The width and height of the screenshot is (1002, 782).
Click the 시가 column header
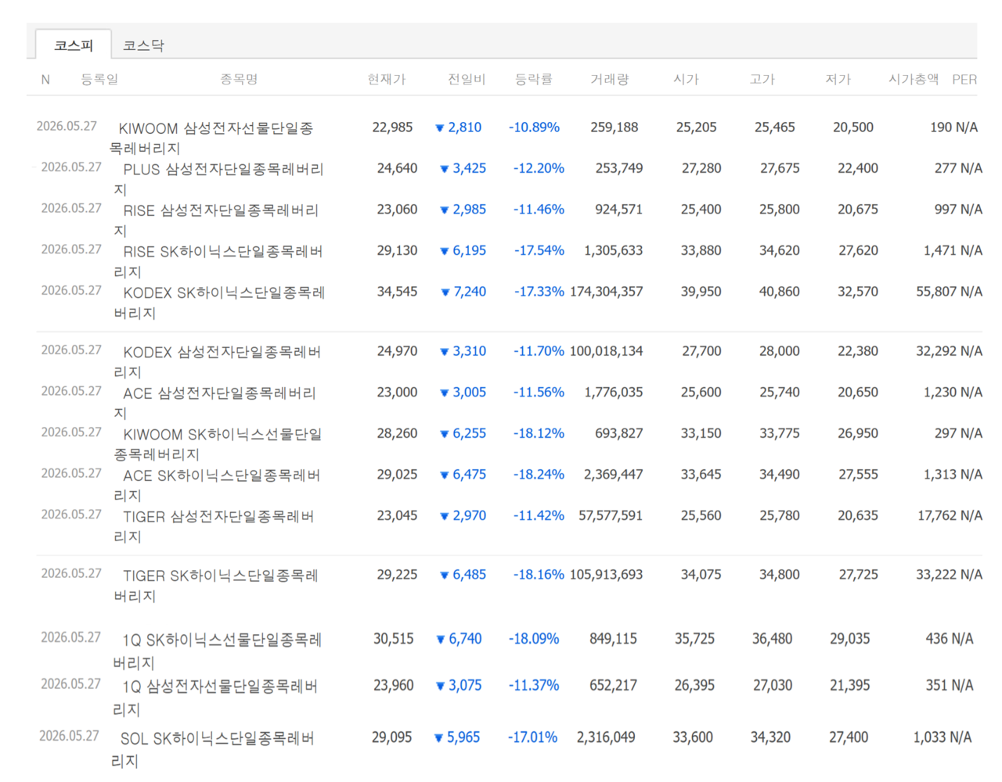point(686,79)
